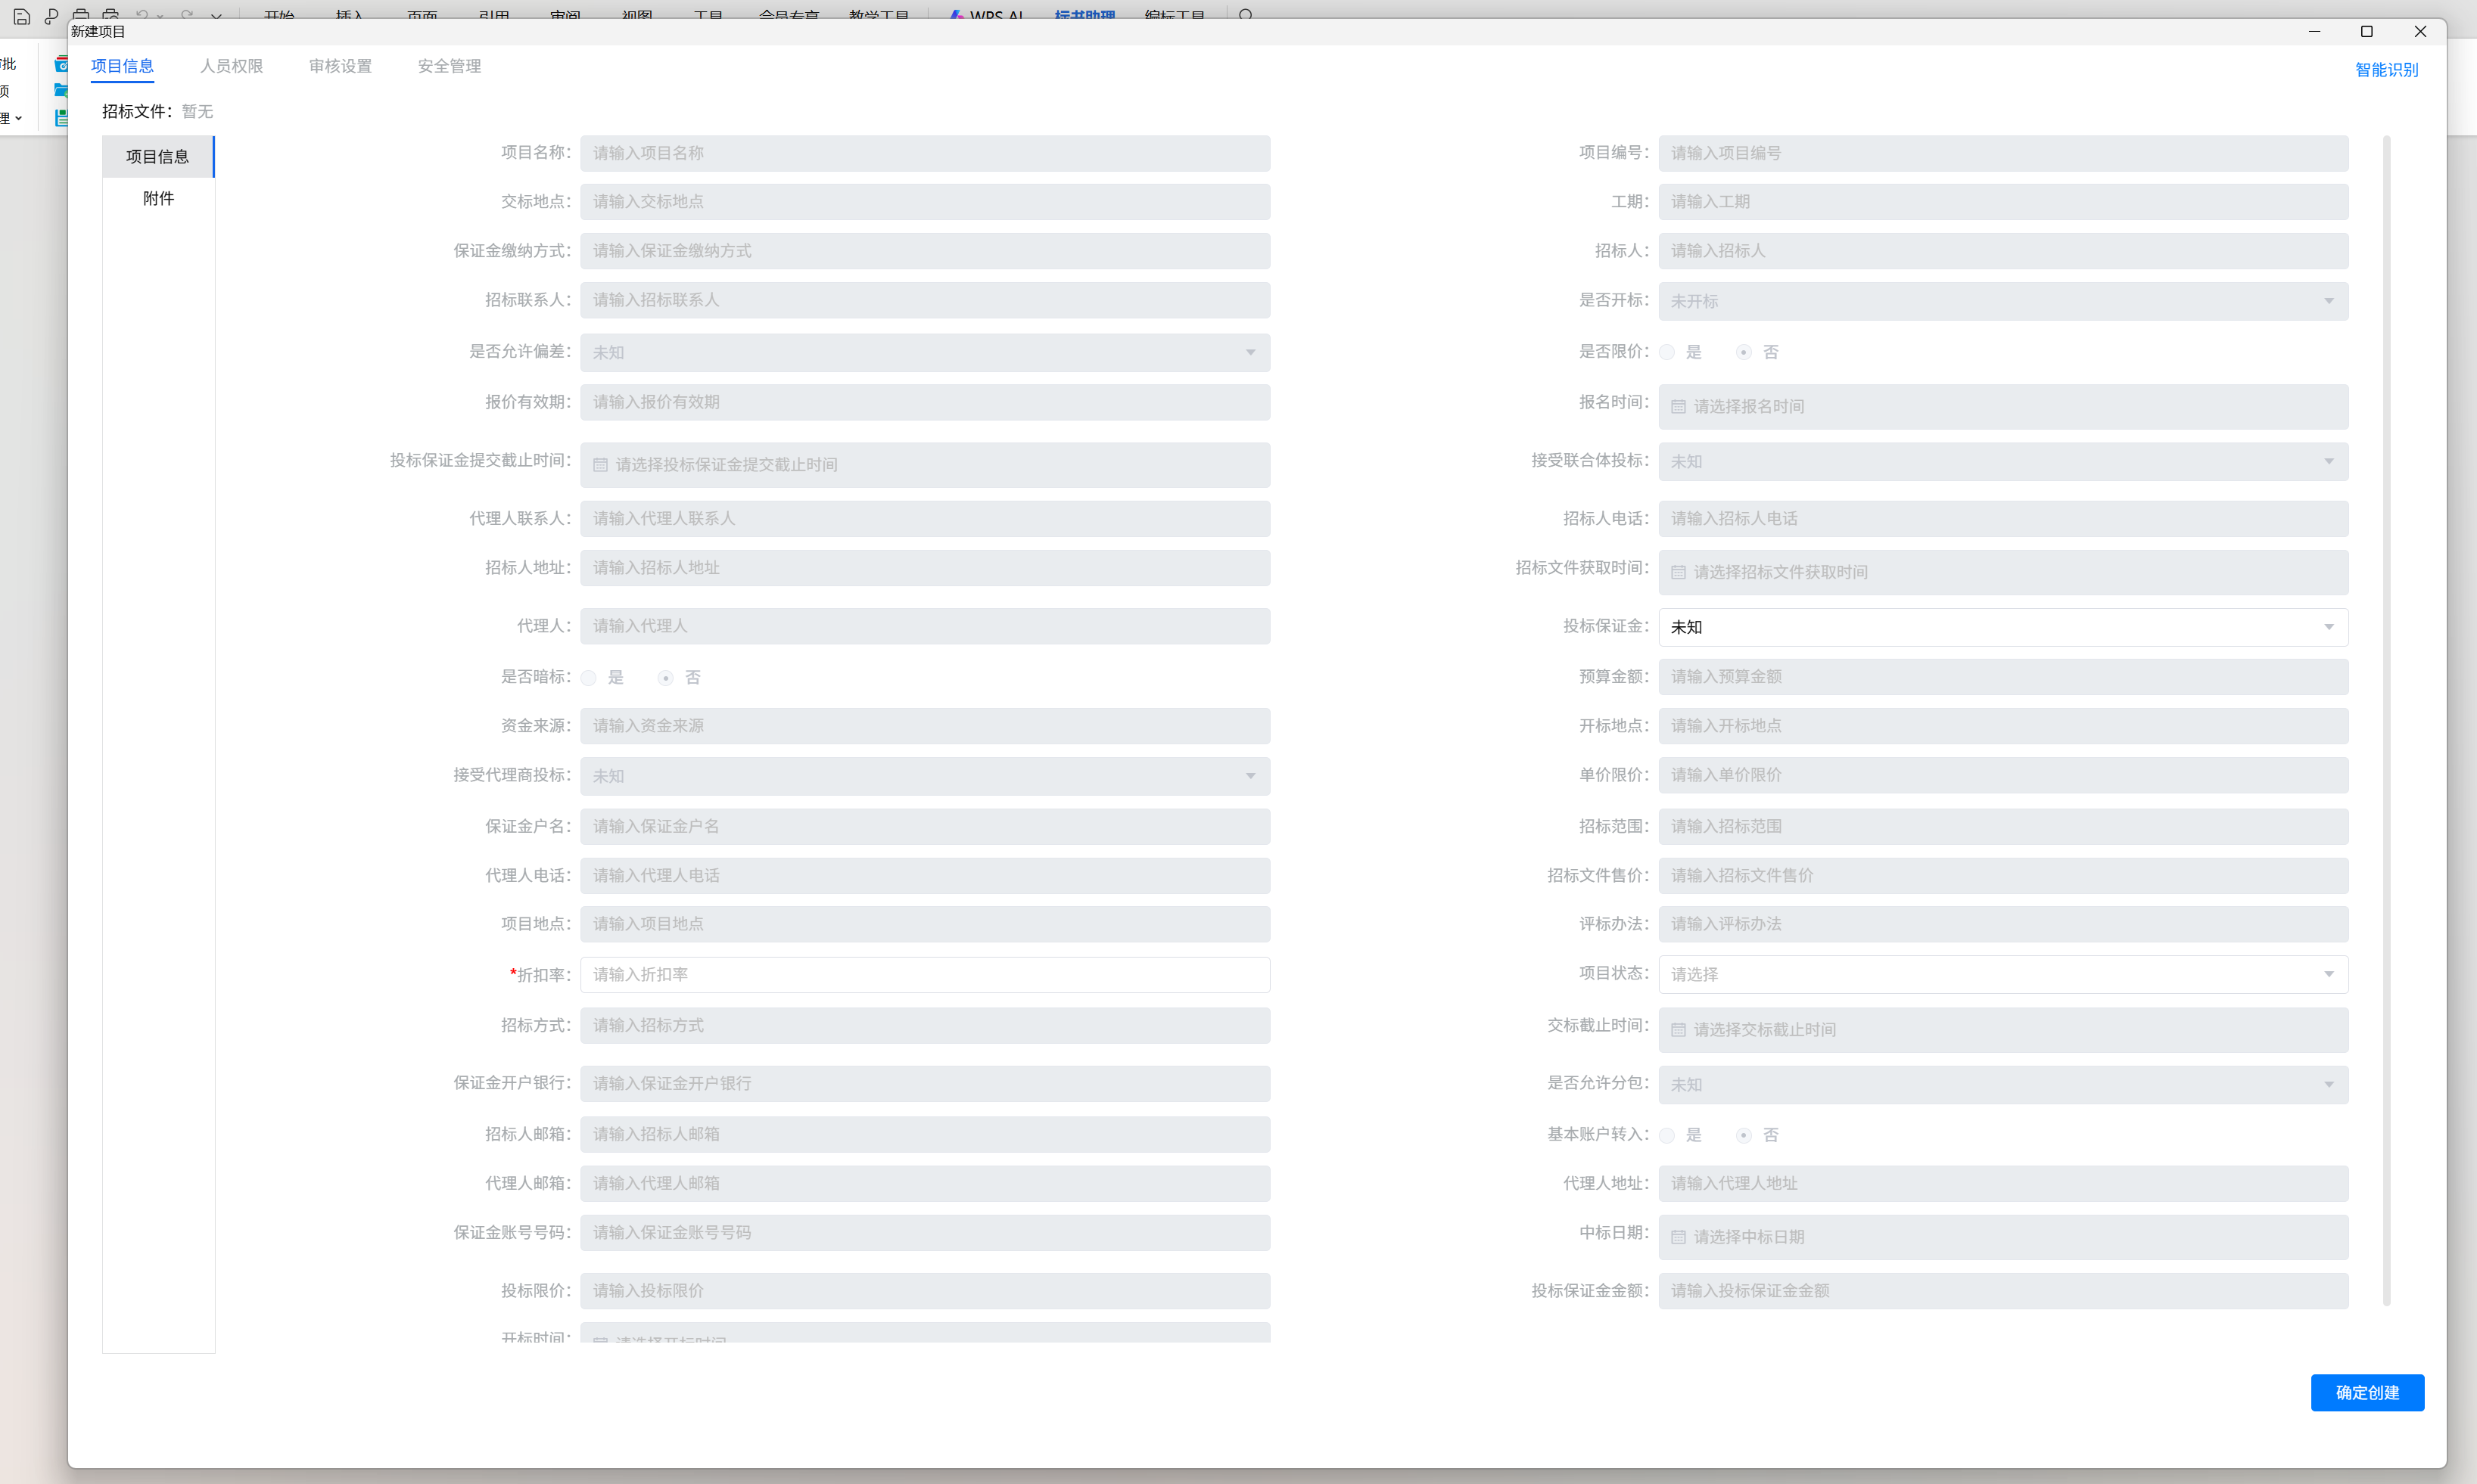Open the 投标保证金 dropdown
Screen dimensions: 2477x1484
(2002, 627)
